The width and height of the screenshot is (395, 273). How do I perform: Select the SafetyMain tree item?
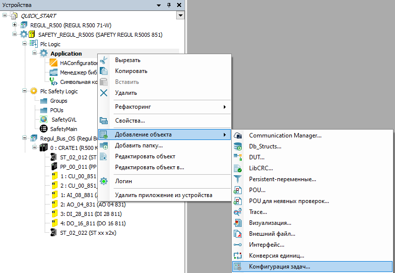pos(65,129)
